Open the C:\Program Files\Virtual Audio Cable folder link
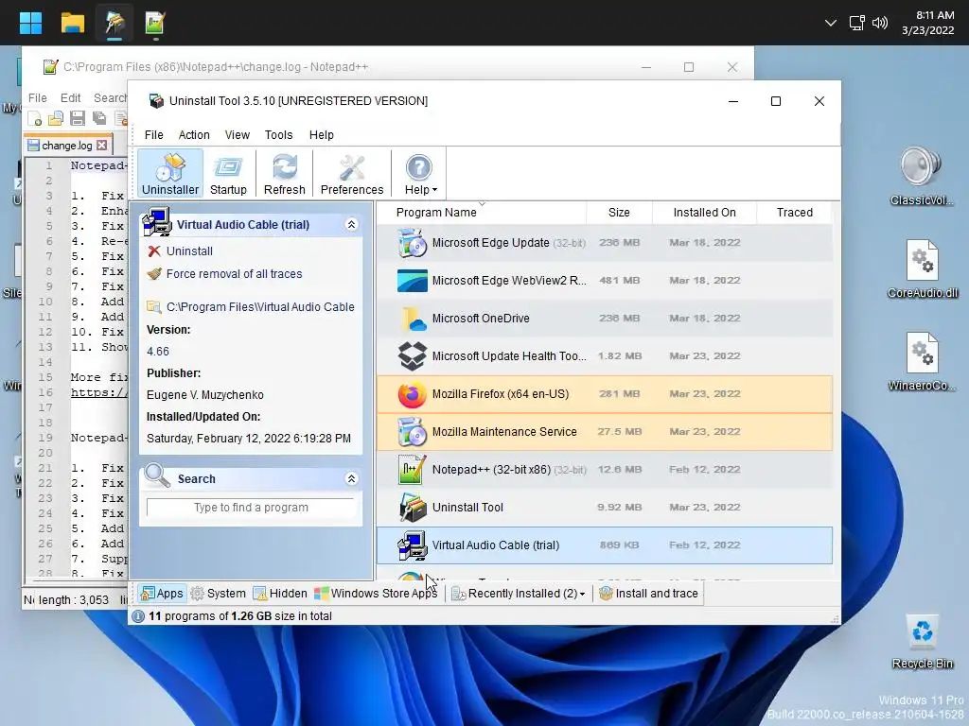Image resolution: width=969 pixels, height=726 pixels. [x=259, y=307]
